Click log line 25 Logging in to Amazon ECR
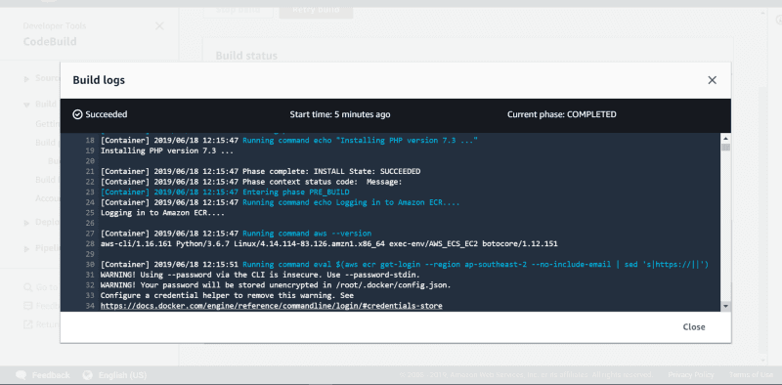Viewport: 782px width, 385px height. point(162,213)
